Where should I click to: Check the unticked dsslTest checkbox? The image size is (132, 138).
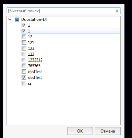coord(24,72)
